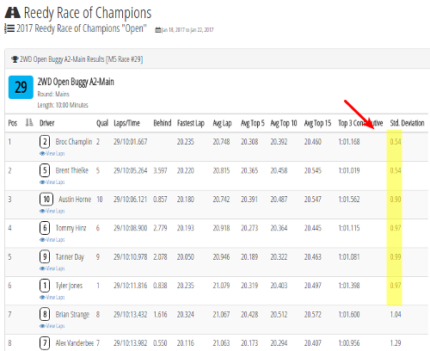The height and width of the screenshot is (351, 430).
Task: Click the calendar icon next to the event dates
Action: pos(158,30)
